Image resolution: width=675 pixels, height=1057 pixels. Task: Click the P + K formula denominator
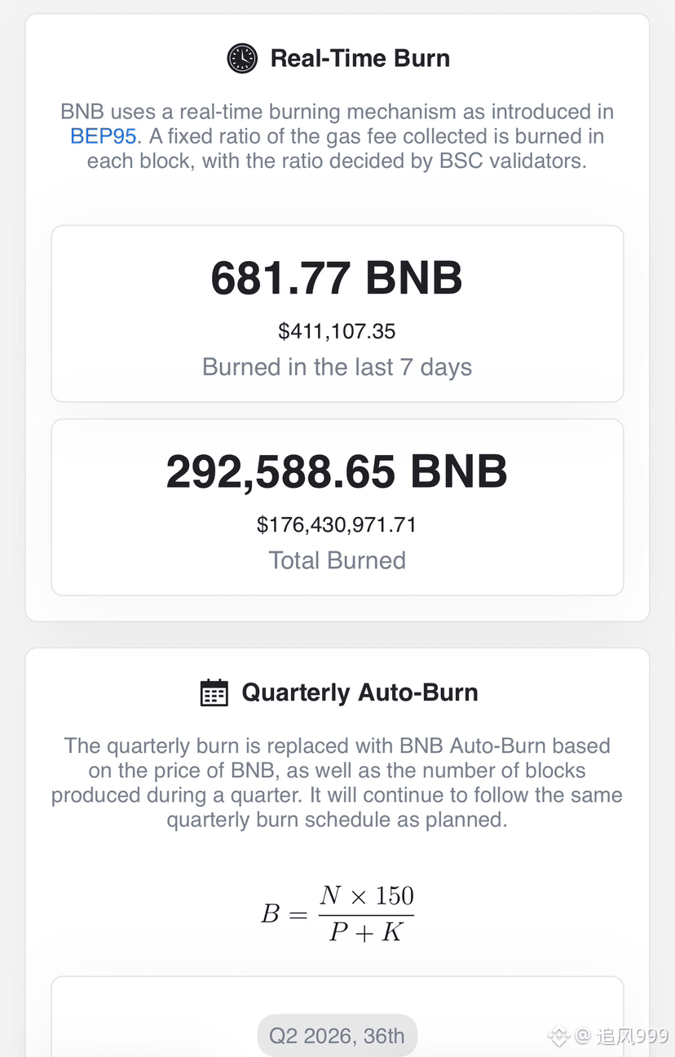[x=366, y=932]
